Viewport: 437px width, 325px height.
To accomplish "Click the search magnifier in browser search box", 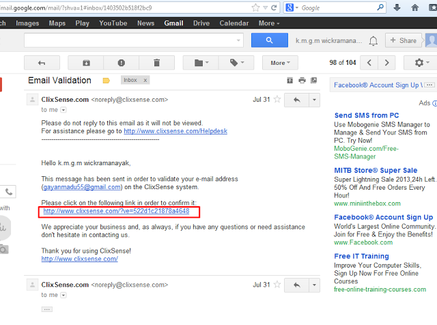I will click(380, 8).
